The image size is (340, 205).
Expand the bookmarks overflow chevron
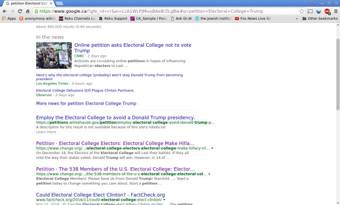(x=297, y=19)
